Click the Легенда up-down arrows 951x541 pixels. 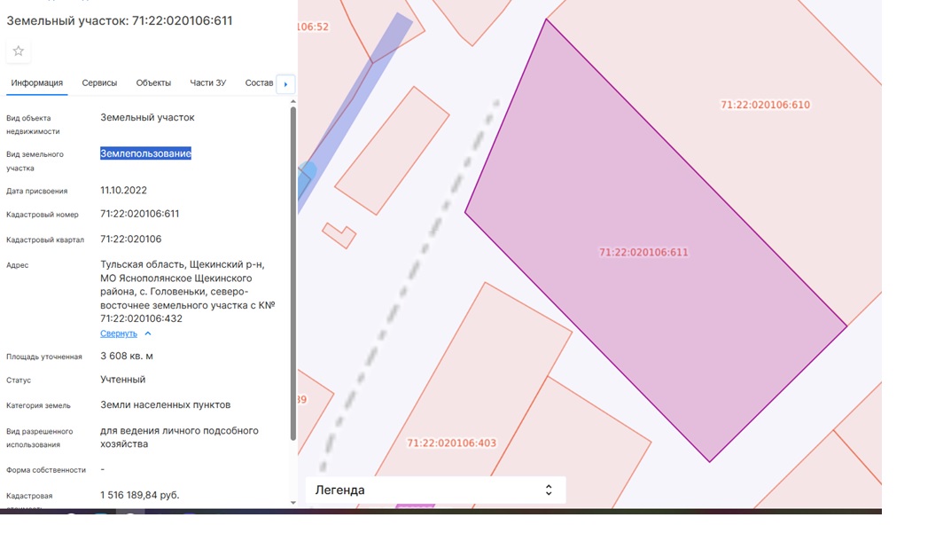[549, 490]
